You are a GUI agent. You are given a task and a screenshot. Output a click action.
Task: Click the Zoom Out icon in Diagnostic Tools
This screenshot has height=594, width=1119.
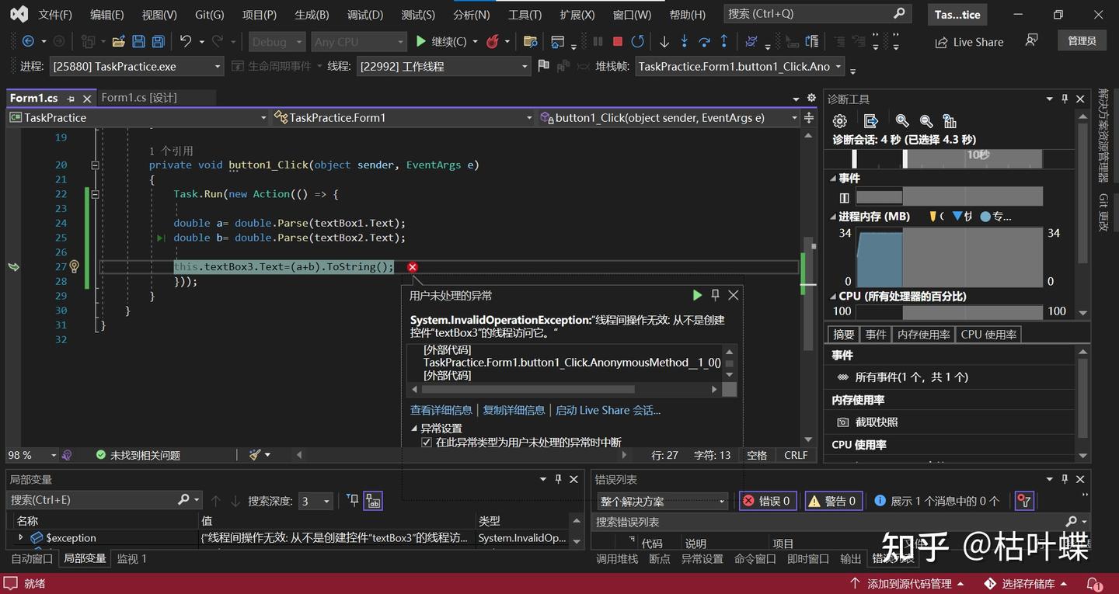(x=926, y=121)
